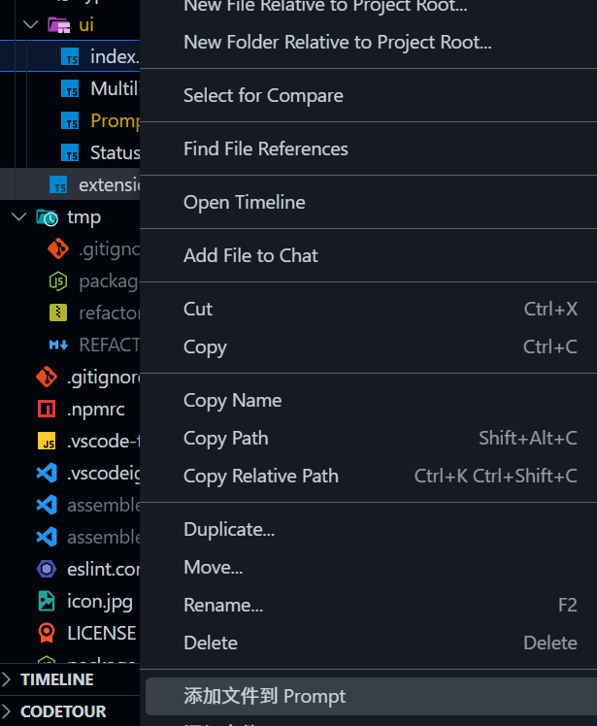Click Rename... in the context menu

point(222,605)
